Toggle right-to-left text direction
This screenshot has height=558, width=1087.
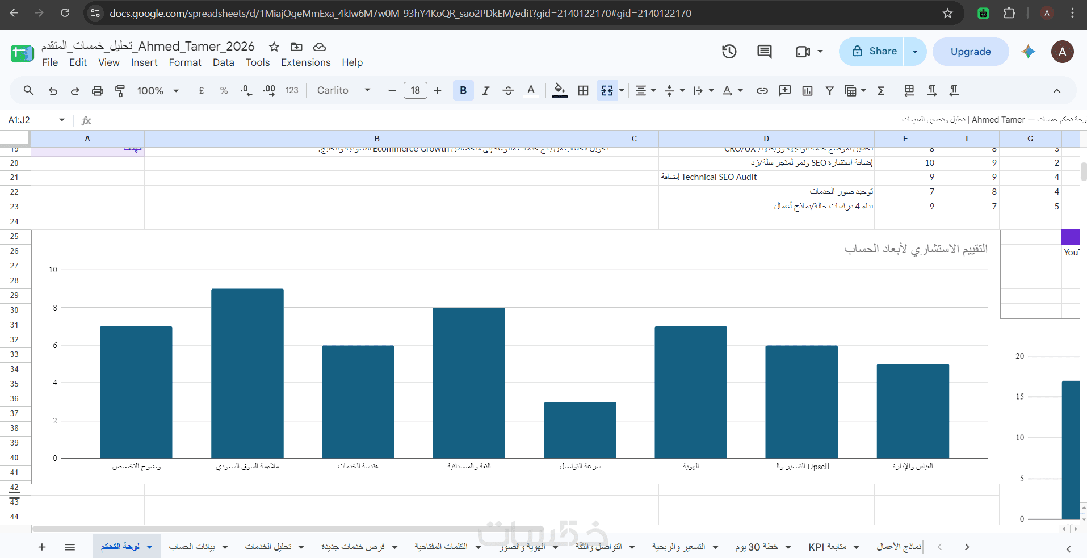coord(954,91)
